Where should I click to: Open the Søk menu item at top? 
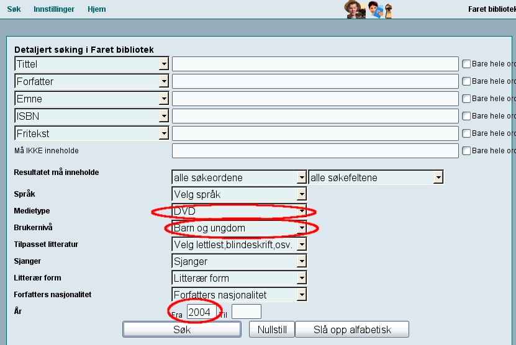[x=14, y=9]
